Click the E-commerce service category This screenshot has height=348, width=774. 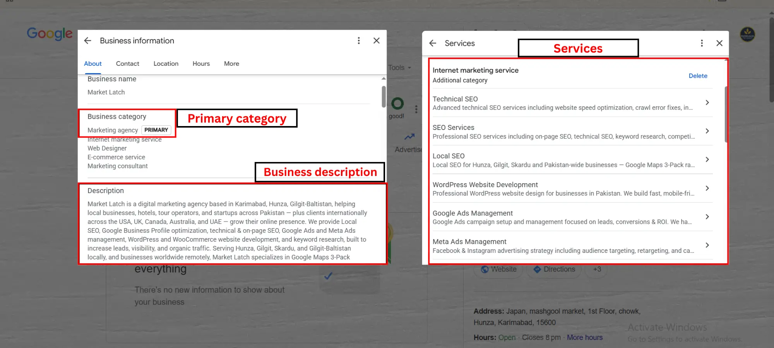coord(116,157)
